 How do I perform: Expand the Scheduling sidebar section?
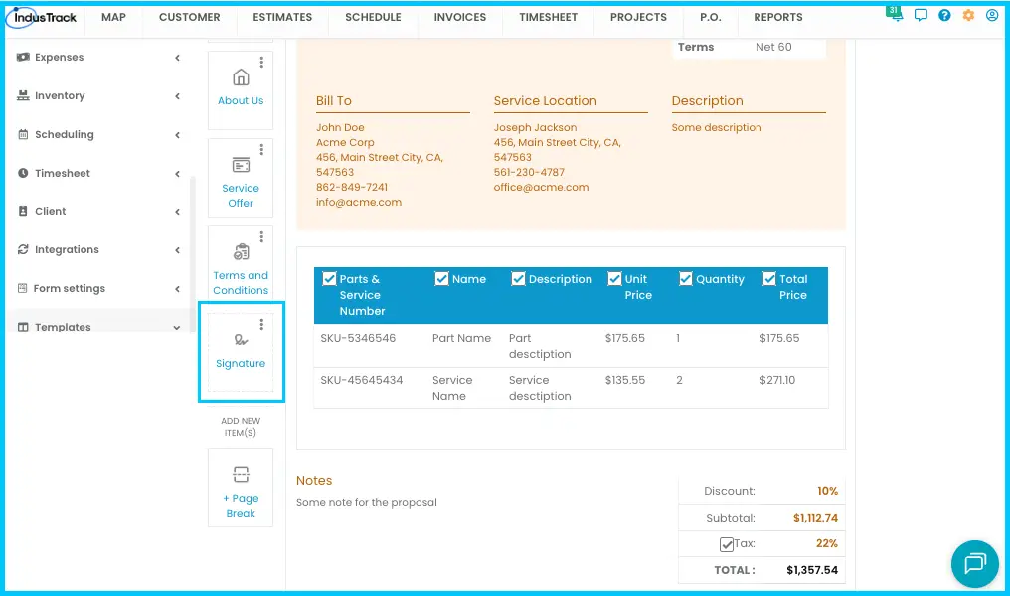point(97,134)
